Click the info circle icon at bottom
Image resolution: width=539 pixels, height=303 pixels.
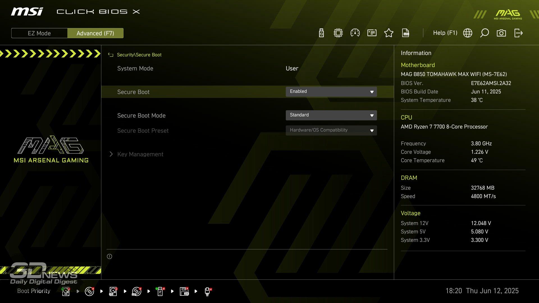pos(109,256)
